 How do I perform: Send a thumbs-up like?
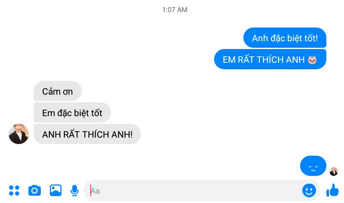[332, 190]
